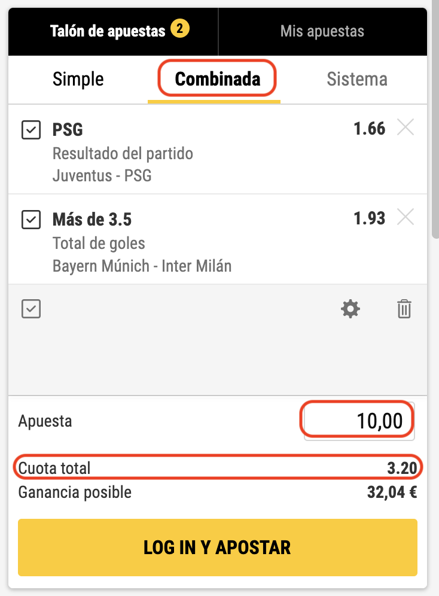Screen dimensions: 439x596
Task: Open the Mis apuestas tab
Action: click(322, 32)
